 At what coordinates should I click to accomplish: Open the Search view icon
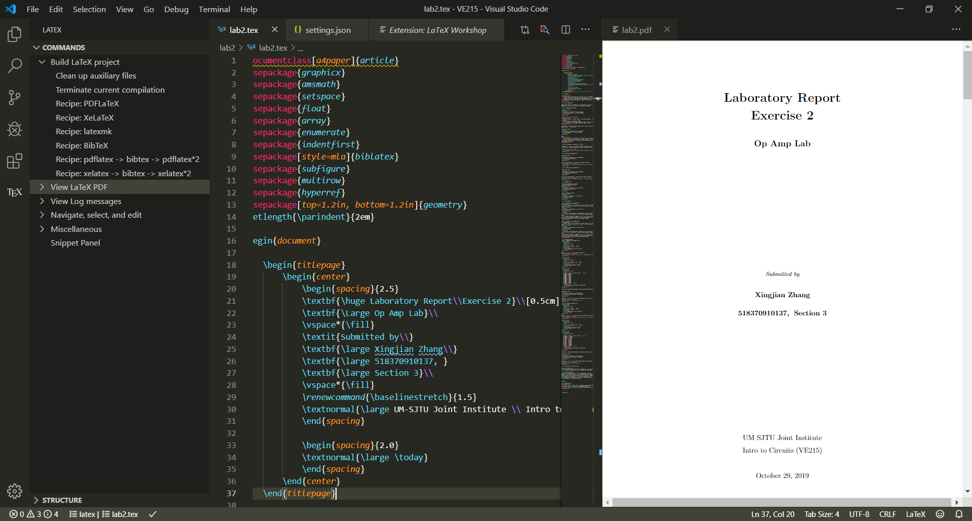click(x=15, y=65)
